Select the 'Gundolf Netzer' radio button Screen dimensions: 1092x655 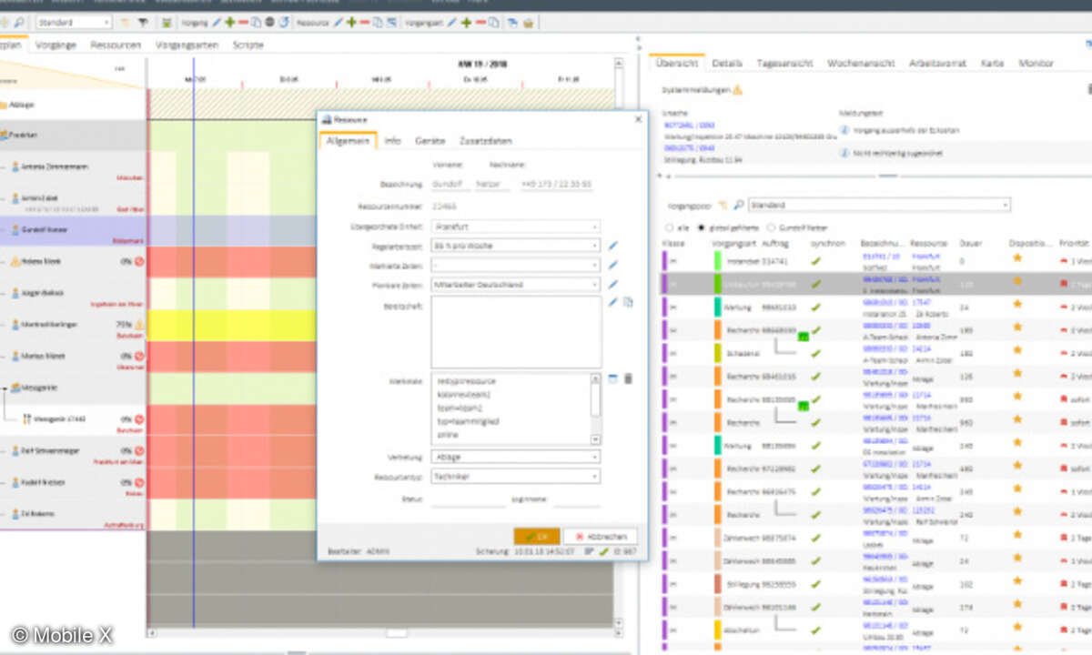(772, 227)
